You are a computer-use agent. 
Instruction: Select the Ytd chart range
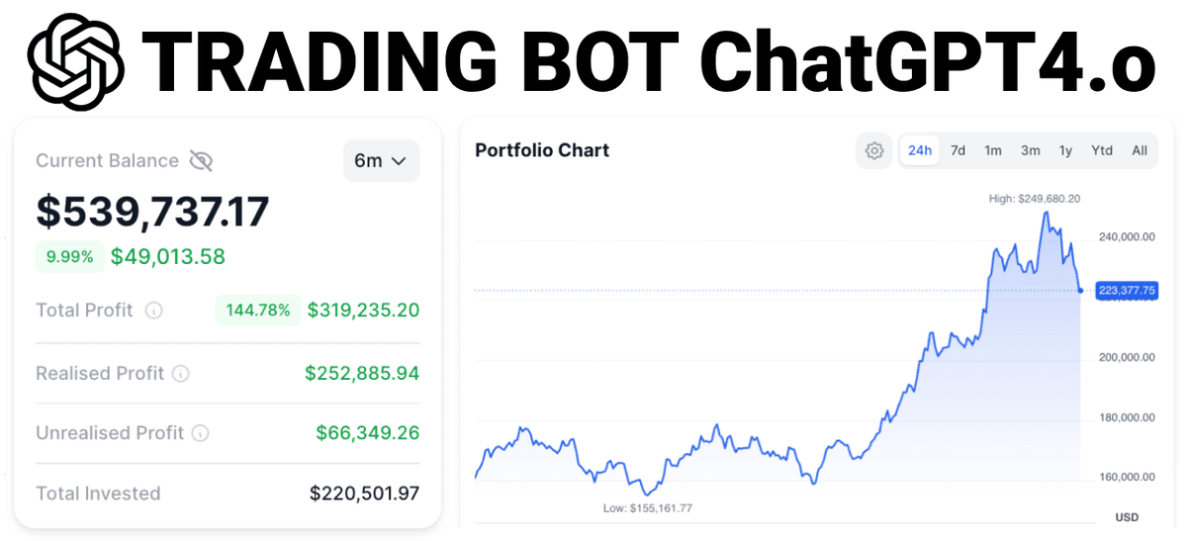(1102, 150)
